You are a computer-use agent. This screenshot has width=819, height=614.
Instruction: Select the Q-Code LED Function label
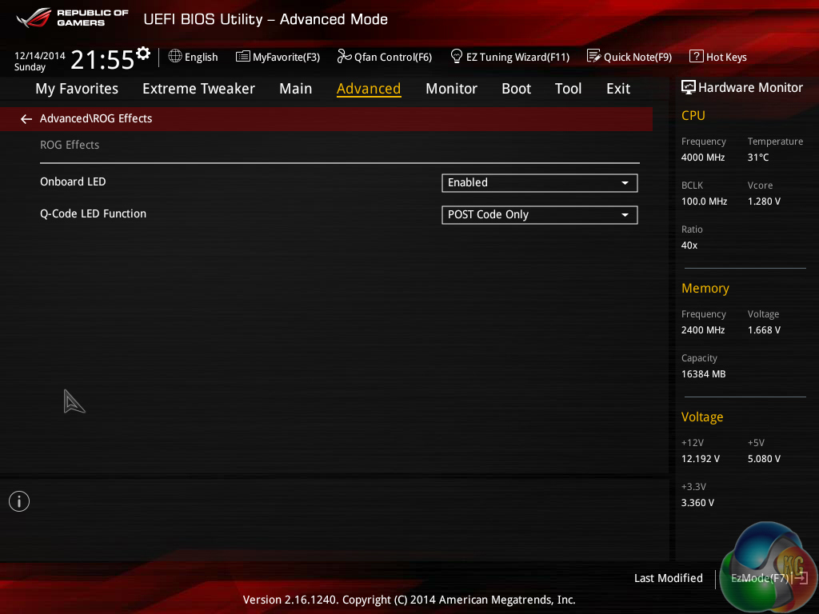point(93,213)
